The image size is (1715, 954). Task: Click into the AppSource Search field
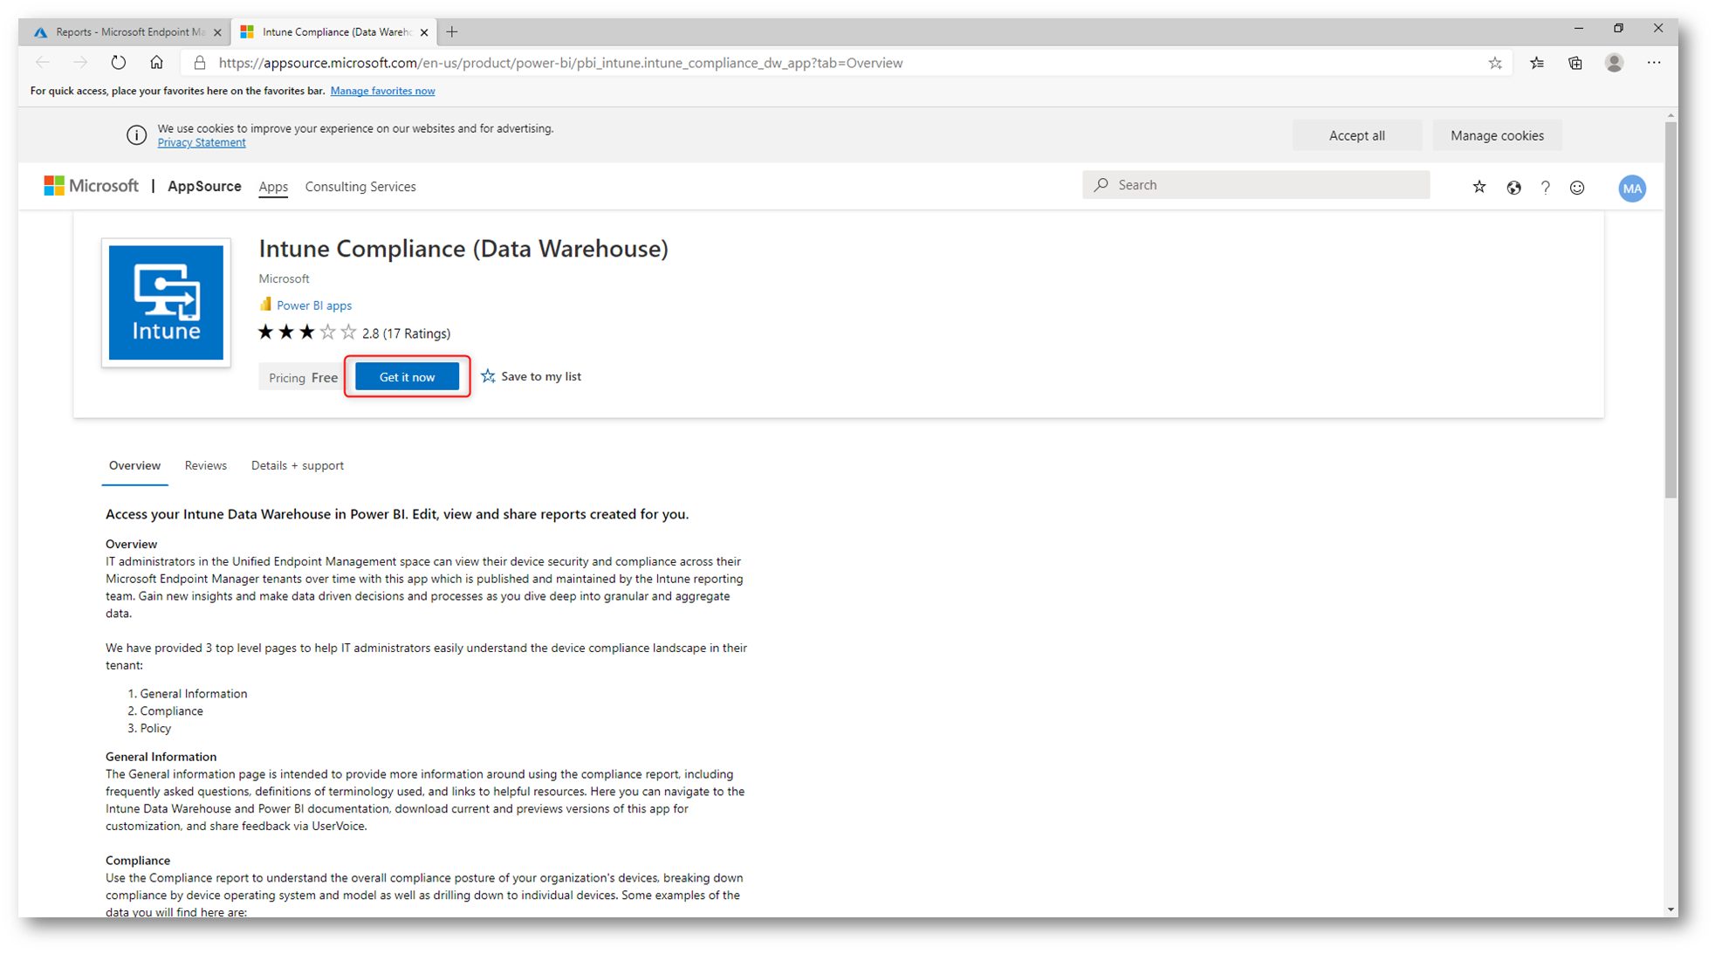[1256, 185]
